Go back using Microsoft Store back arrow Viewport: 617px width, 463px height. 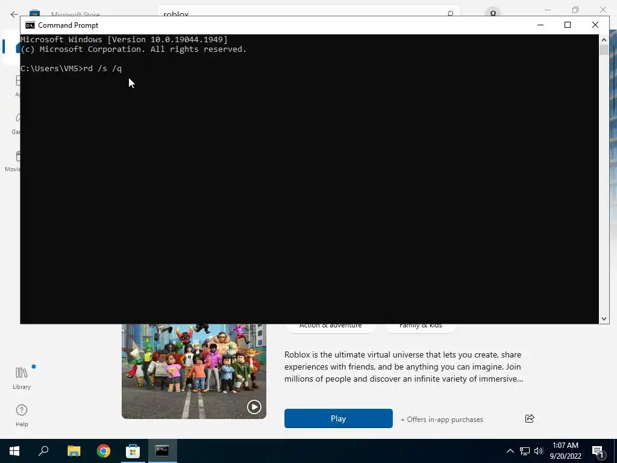click(x=14, y=14)
